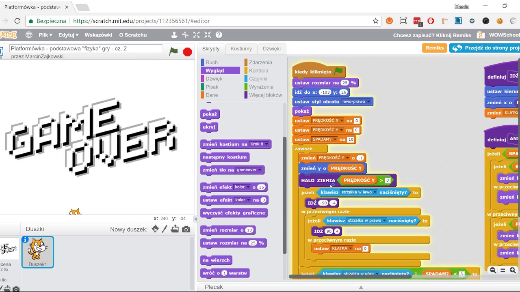The height and width of the screenshot is (292, 520).
Task: Open lewo-prawo rotation style dropdown
Action: (356, 101)
